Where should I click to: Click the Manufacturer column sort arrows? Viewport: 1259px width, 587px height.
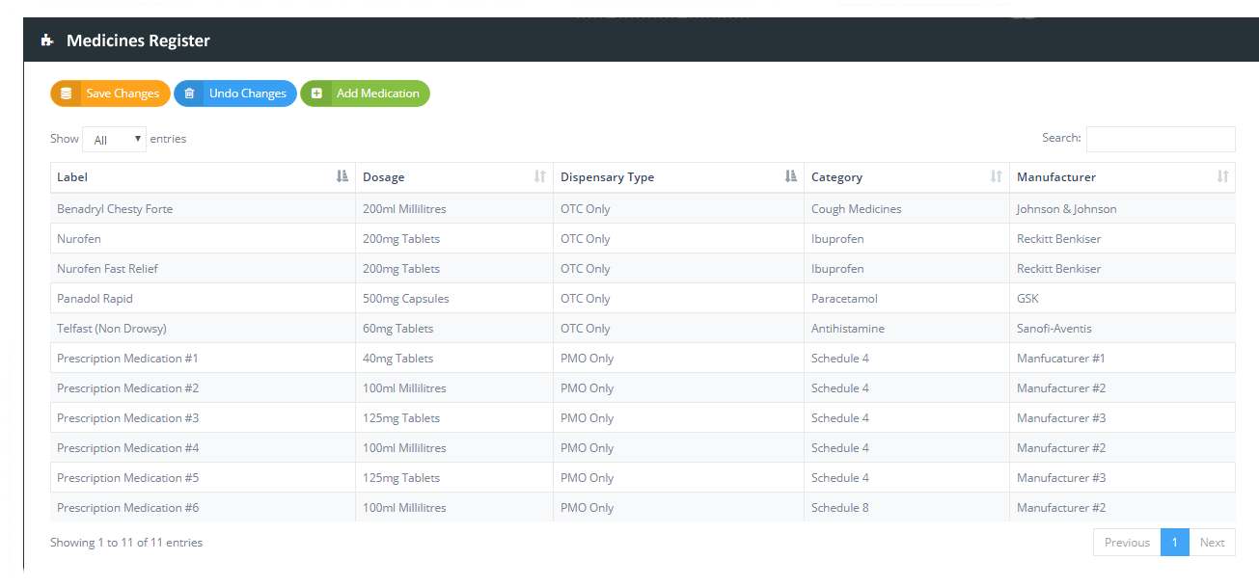[1222, 176]
